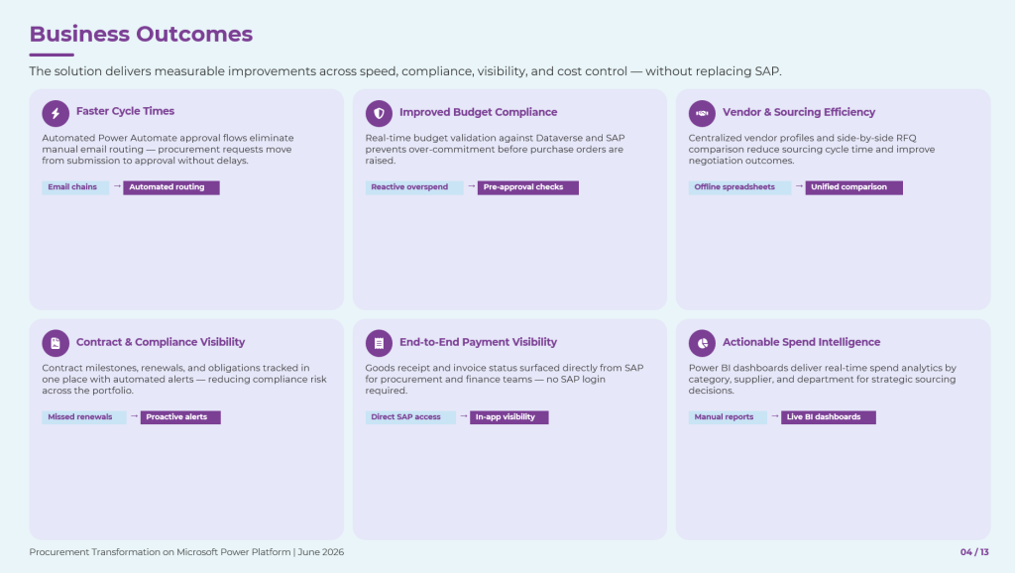1015x573 pixels.
Task: Click the lightning bolt Faster Cycle Times icon
Action: (x=56, y=113)
